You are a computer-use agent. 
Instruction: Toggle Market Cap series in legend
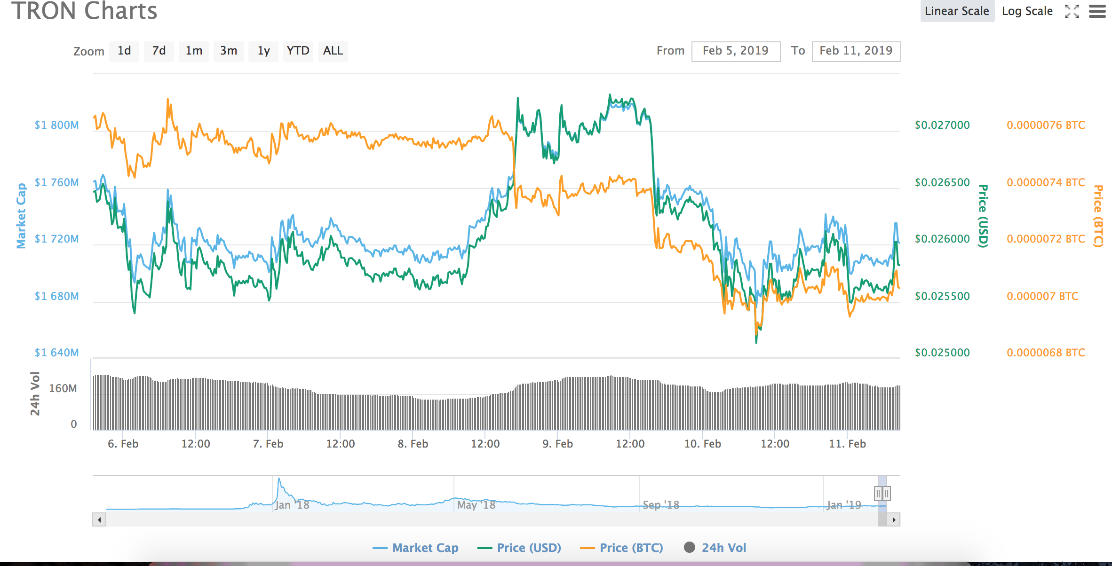tap(415, 548)
